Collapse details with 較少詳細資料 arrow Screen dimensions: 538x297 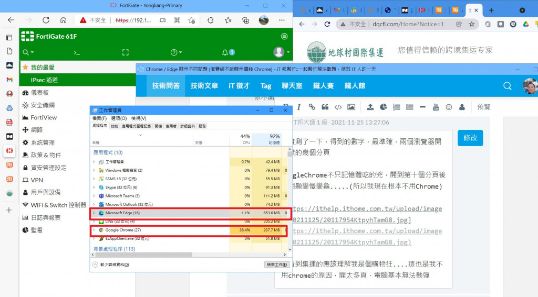click(x=96, y=265)
